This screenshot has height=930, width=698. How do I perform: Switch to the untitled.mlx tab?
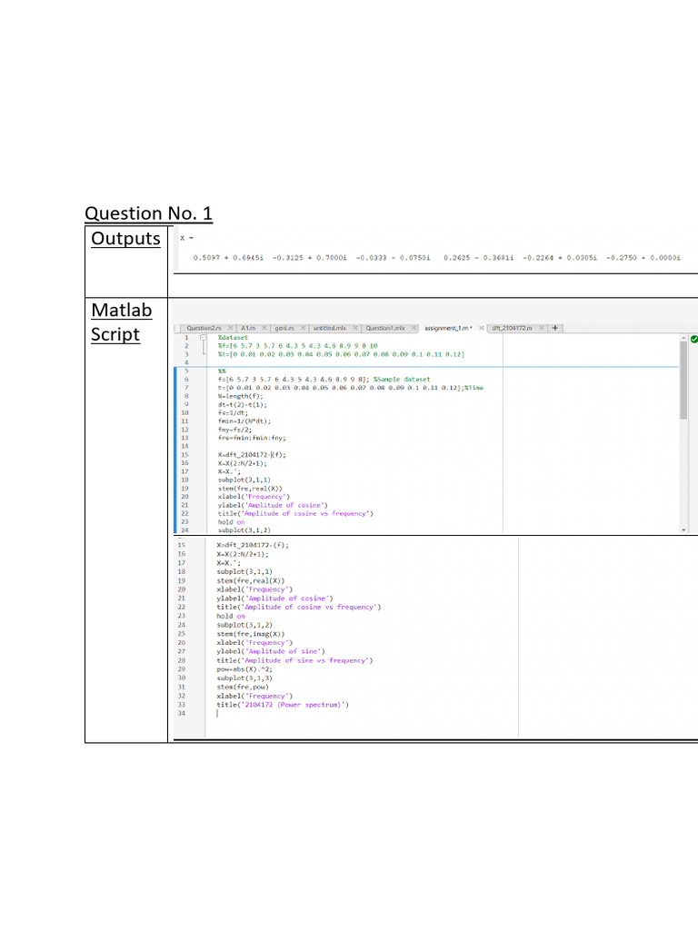[329, 328]
